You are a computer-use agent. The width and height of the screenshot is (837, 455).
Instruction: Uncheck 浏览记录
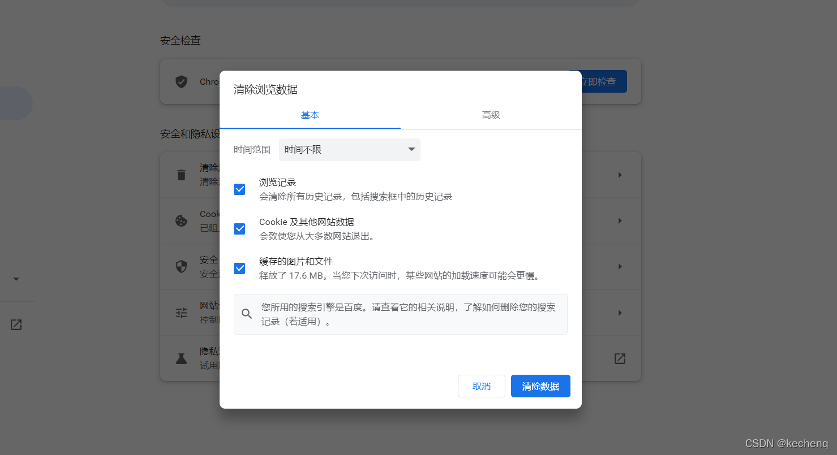[x=239, y=189]
